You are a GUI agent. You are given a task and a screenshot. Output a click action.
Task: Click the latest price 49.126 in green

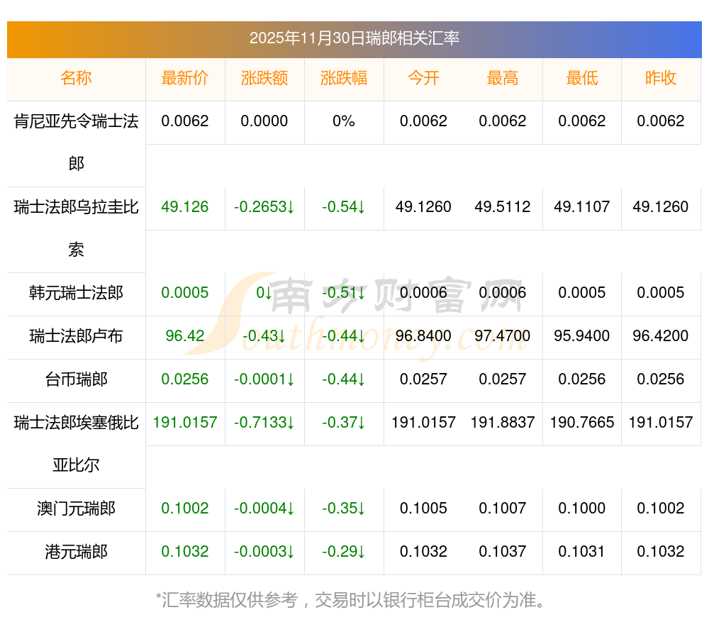(185, 207)
